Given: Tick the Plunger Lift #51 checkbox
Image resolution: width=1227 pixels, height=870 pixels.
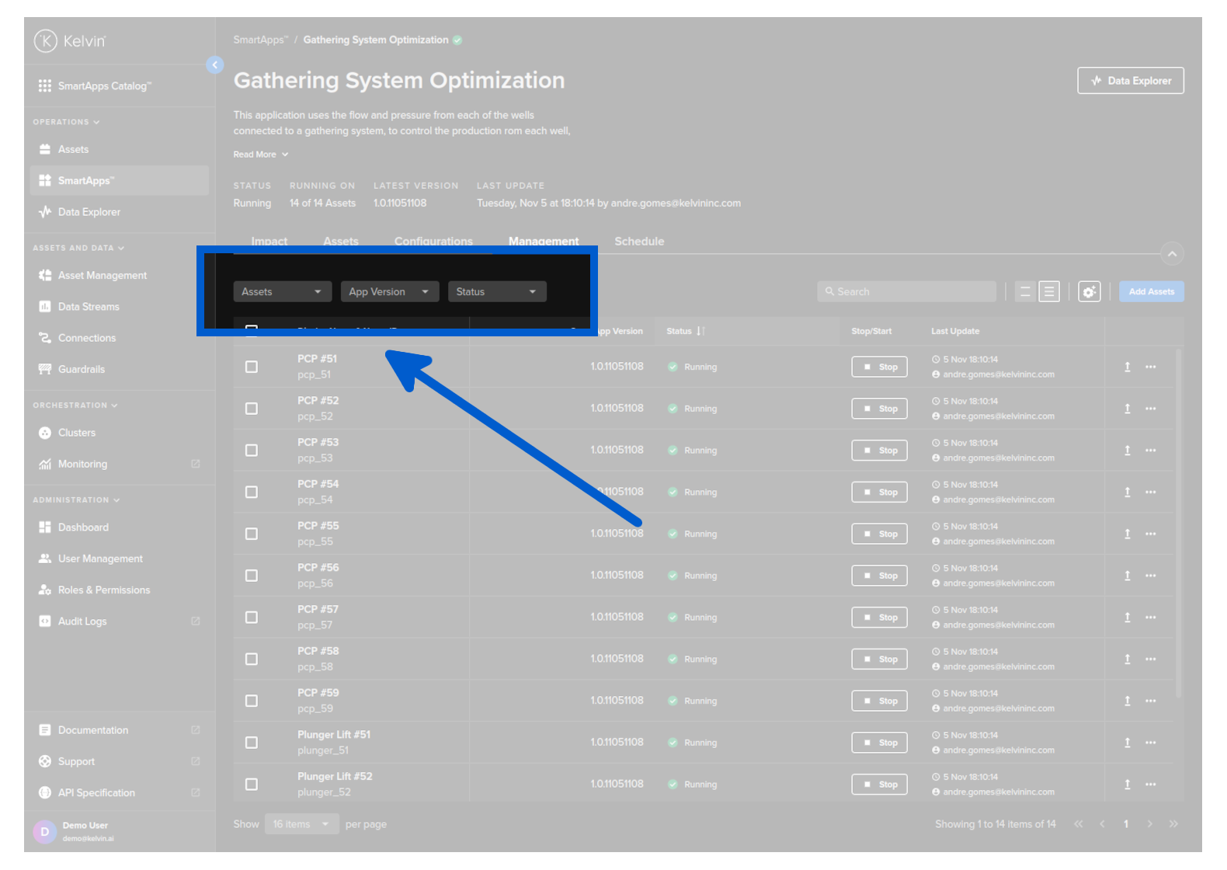Looking at the screenshot, I should 252,743.
